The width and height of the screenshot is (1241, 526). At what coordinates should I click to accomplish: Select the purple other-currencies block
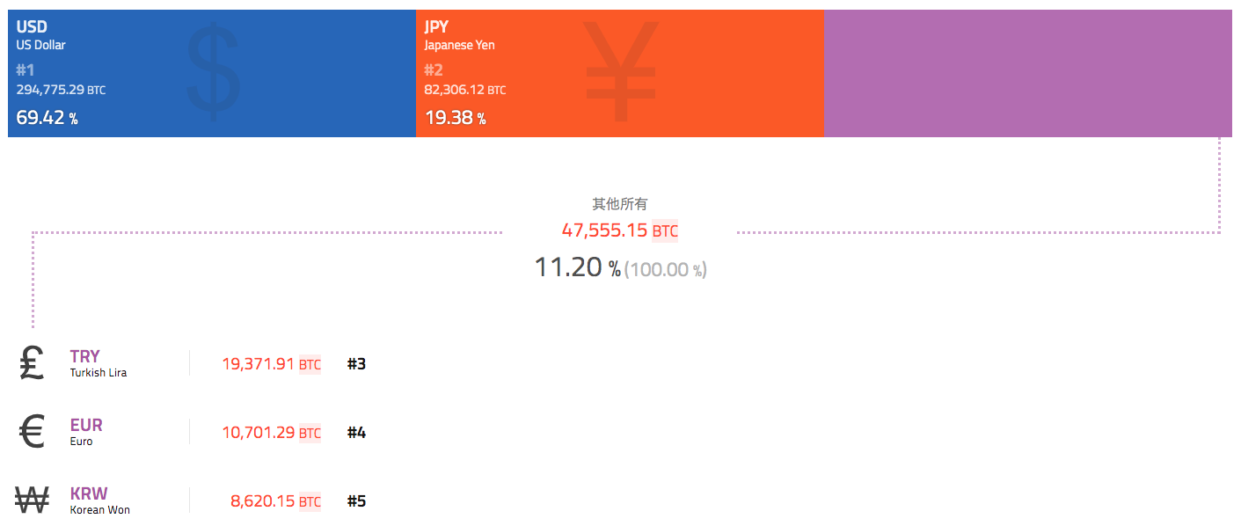tap(1028, 73)
